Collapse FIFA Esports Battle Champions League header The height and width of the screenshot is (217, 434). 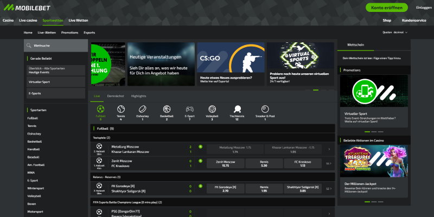213,202
